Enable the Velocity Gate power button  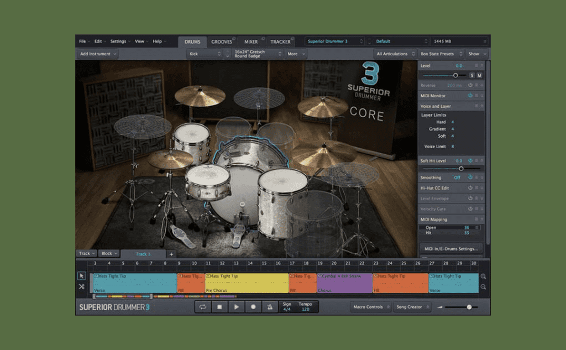(x=470, y=209)
